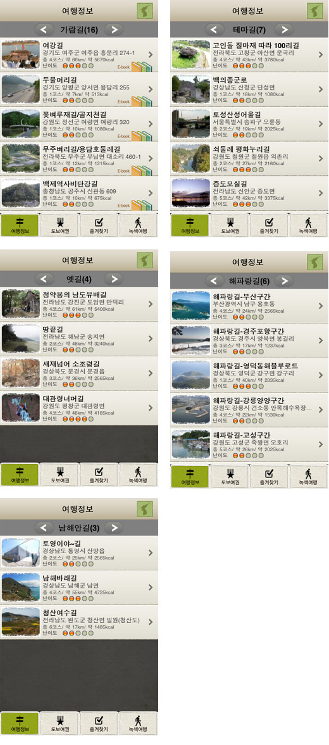Open the Korea map icon above 남해안길(3)
The height and width of the screenshot is (745, 329).
tap(145, 509)
